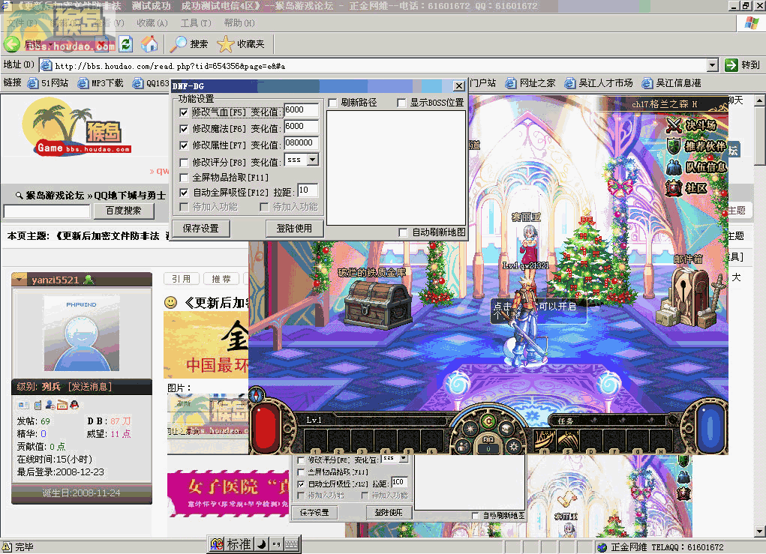The height and width of the screenshot is (554, 766).
Task: Toggle 修改属性[F7] checkbox
Action: [x=184, y=145]
